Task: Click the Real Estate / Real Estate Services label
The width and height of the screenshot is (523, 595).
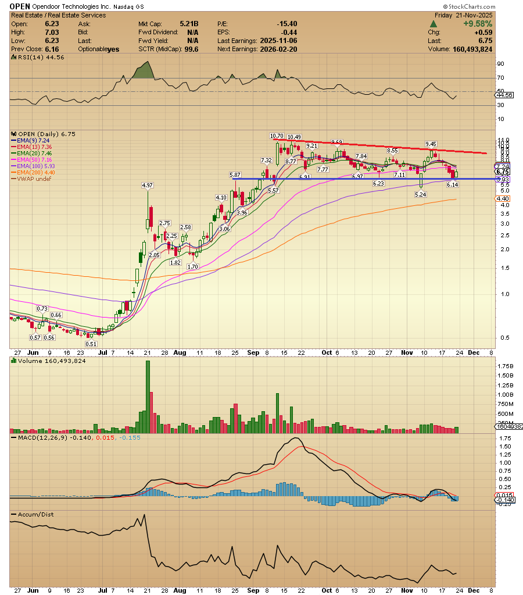Action: tap(59, 15)
